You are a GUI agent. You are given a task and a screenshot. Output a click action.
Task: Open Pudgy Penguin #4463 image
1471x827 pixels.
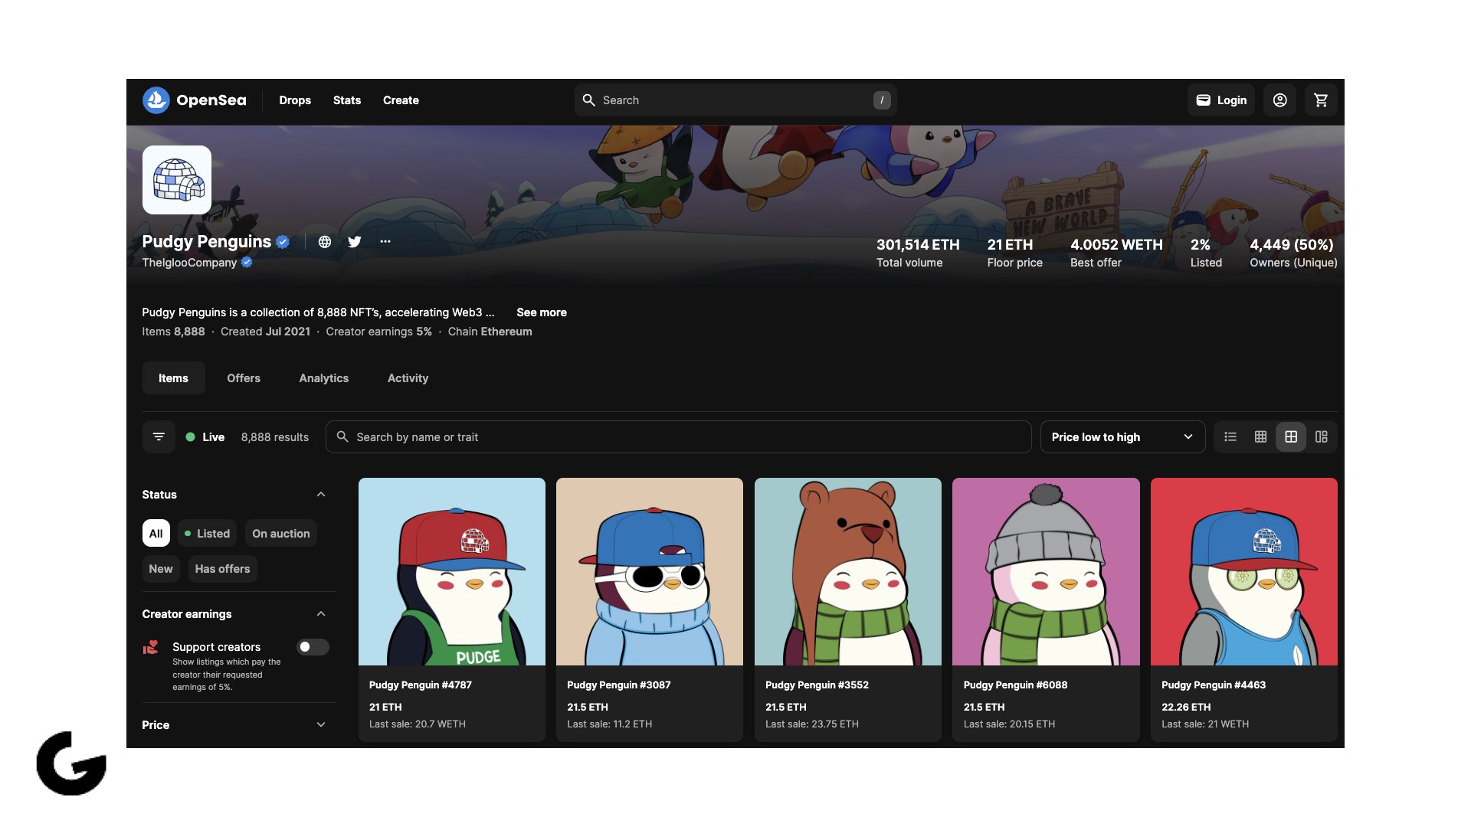pyautogui.click(x=1244, y=572)
